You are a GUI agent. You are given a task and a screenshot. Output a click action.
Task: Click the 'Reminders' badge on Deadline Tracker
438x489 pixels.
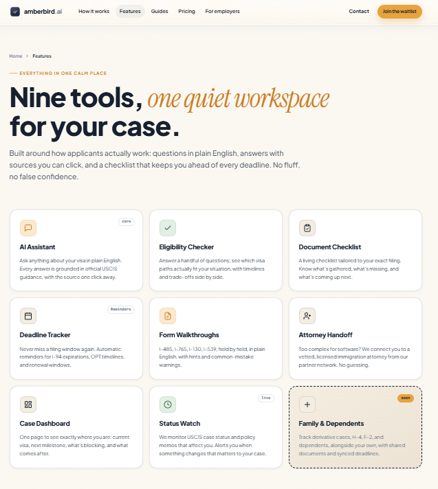[x=121, y=309]
